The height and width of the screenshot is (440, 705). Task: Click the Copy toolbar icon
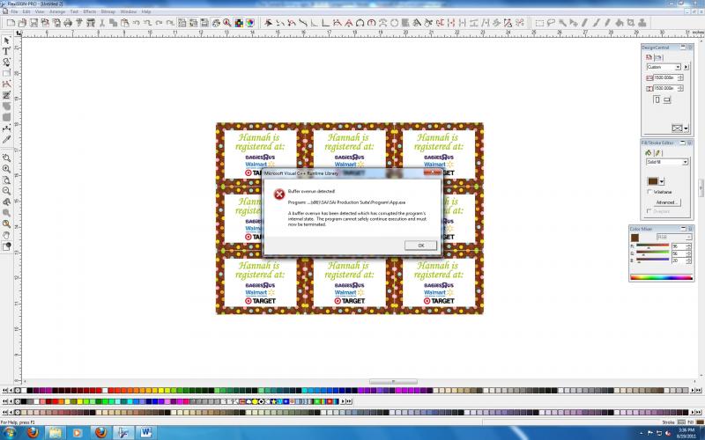[x=114, y=23]
